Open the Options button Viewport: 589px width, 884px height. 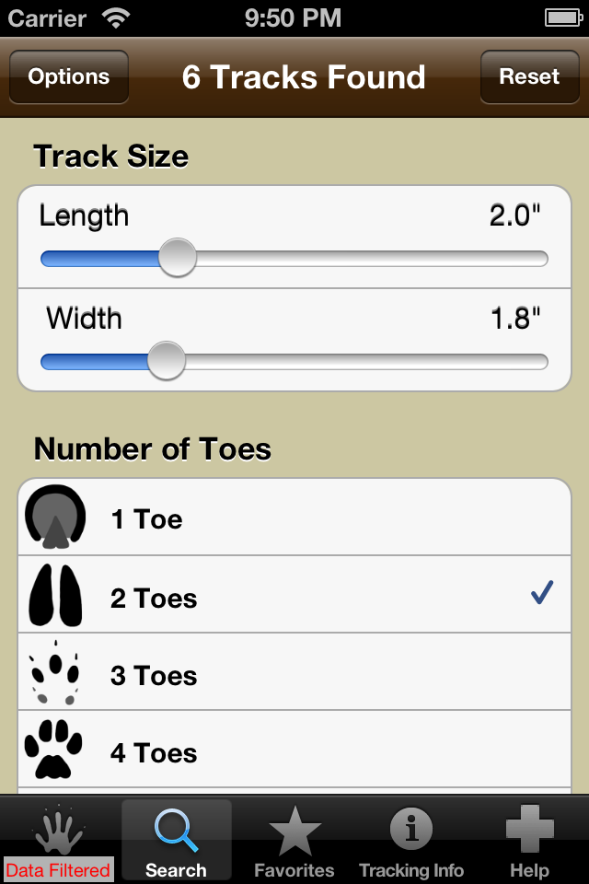69,76
